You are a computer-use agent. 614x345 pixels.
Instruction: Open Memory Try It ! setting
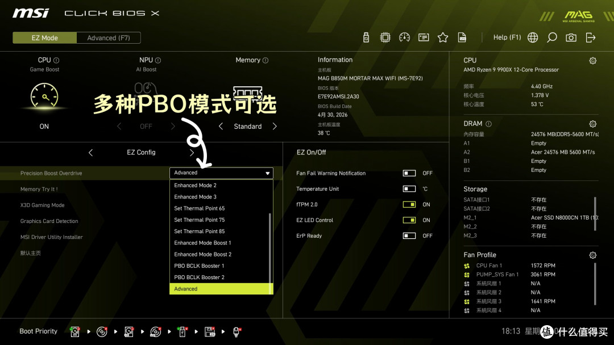tap(39, 189)
